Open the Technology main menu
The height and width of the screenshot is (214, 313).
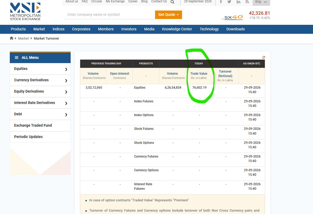click(x=209, y=29)
